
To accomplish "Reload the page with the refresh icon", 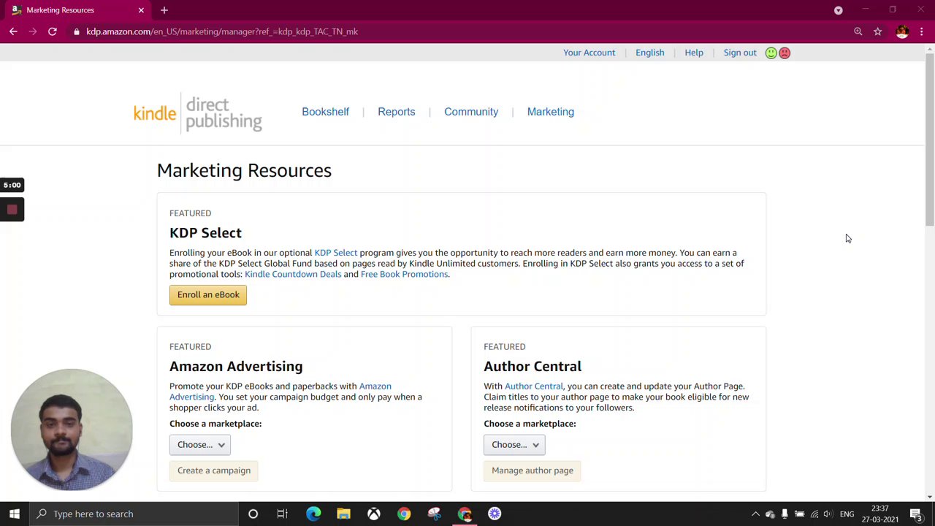I will (x=53, y=31).
